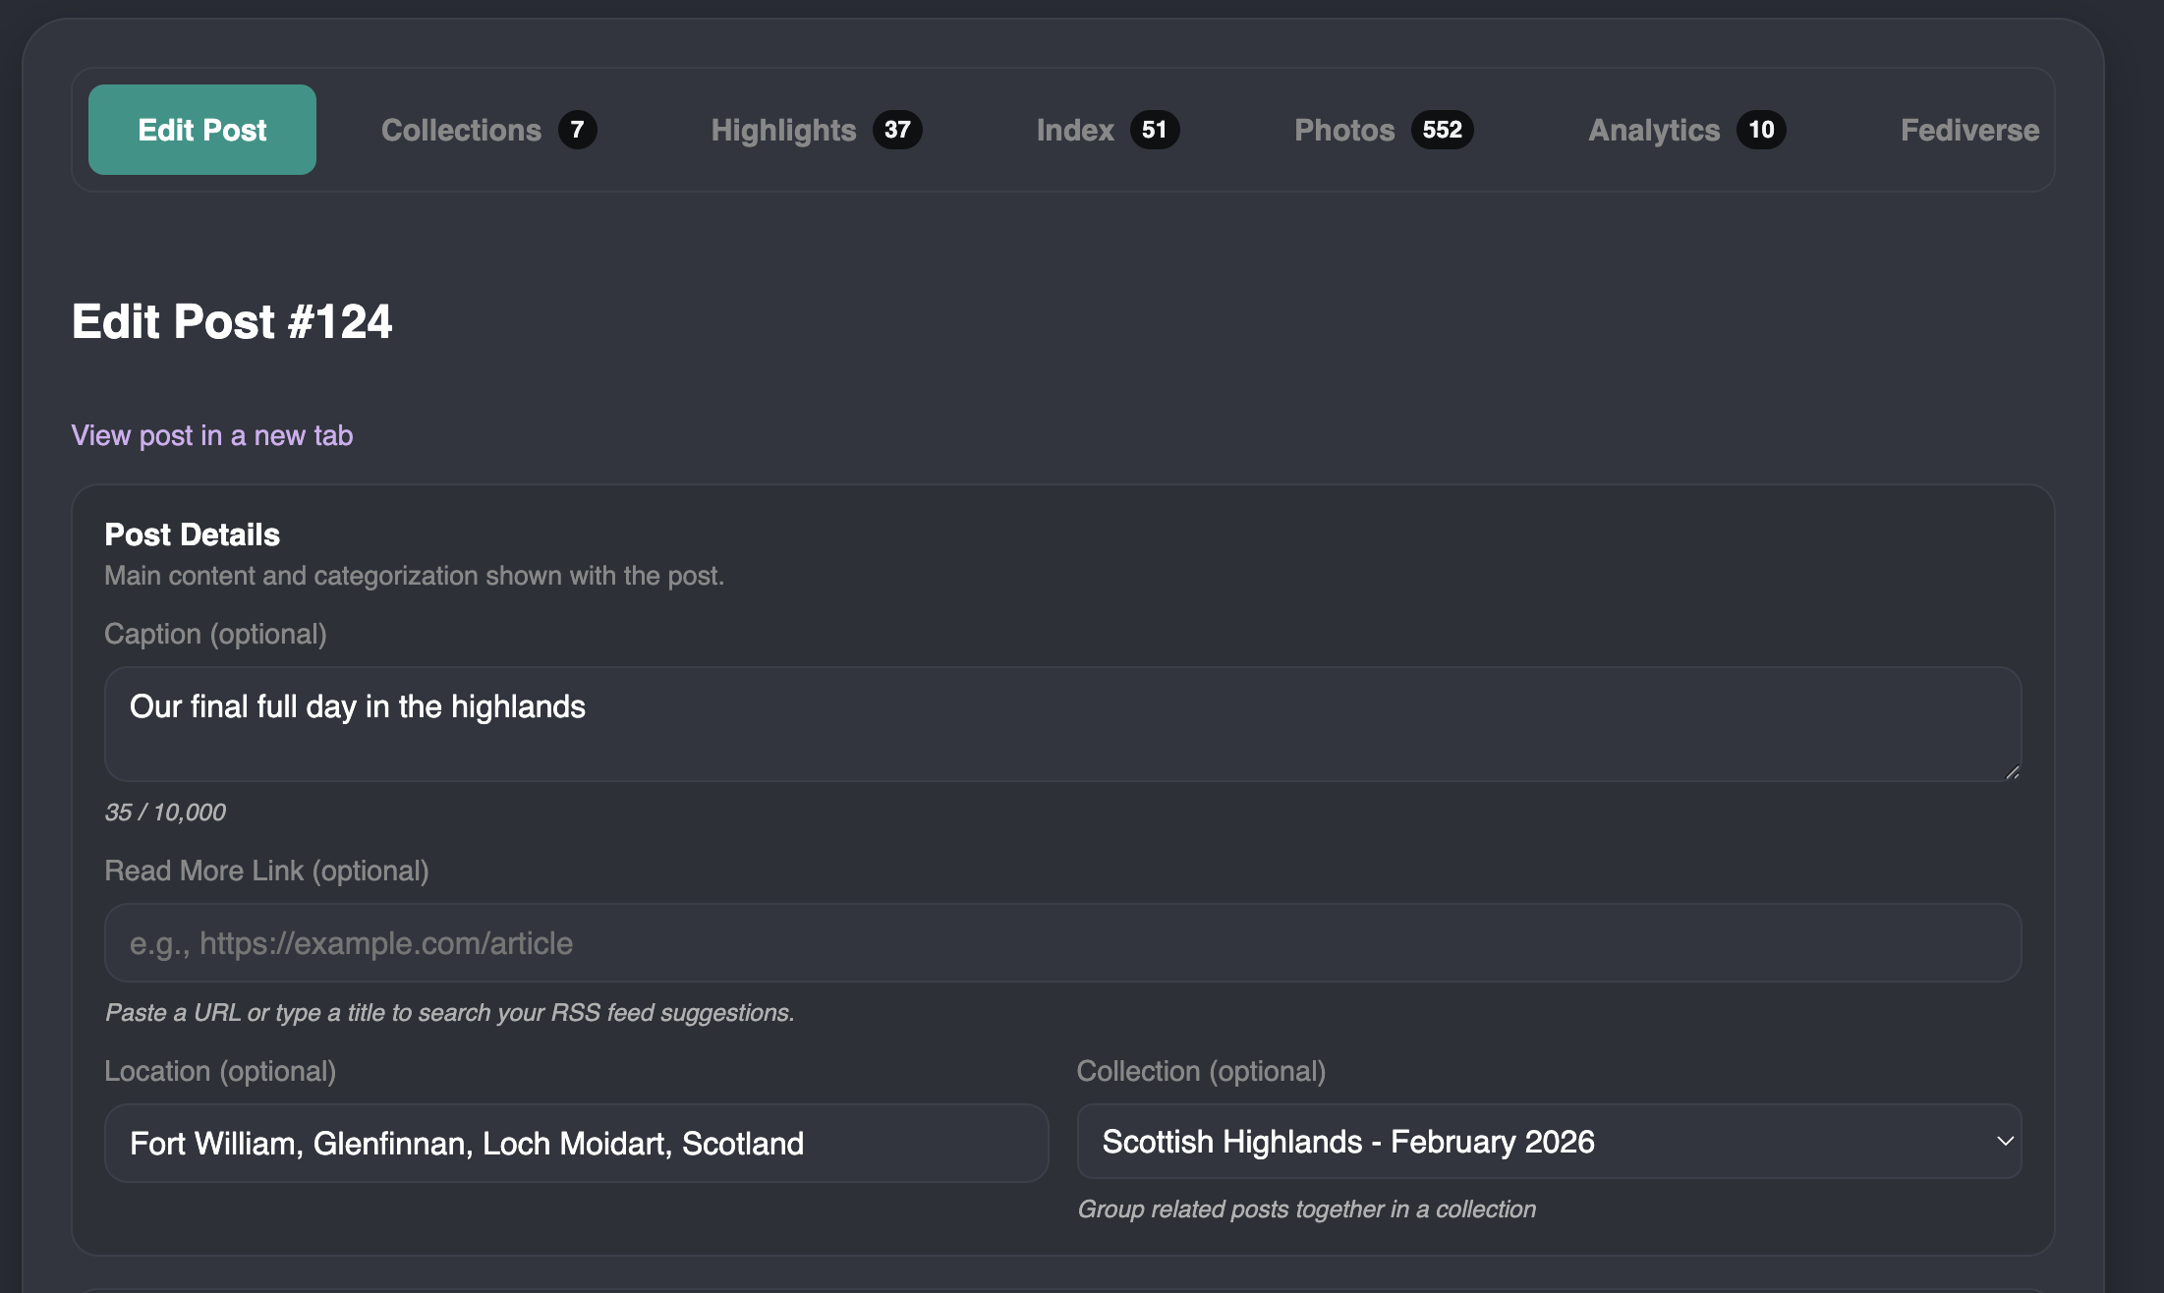This screenshot has height=1293, width=2164.
Task: Open the Photos tab
Action: click(x=1344, y=130)
